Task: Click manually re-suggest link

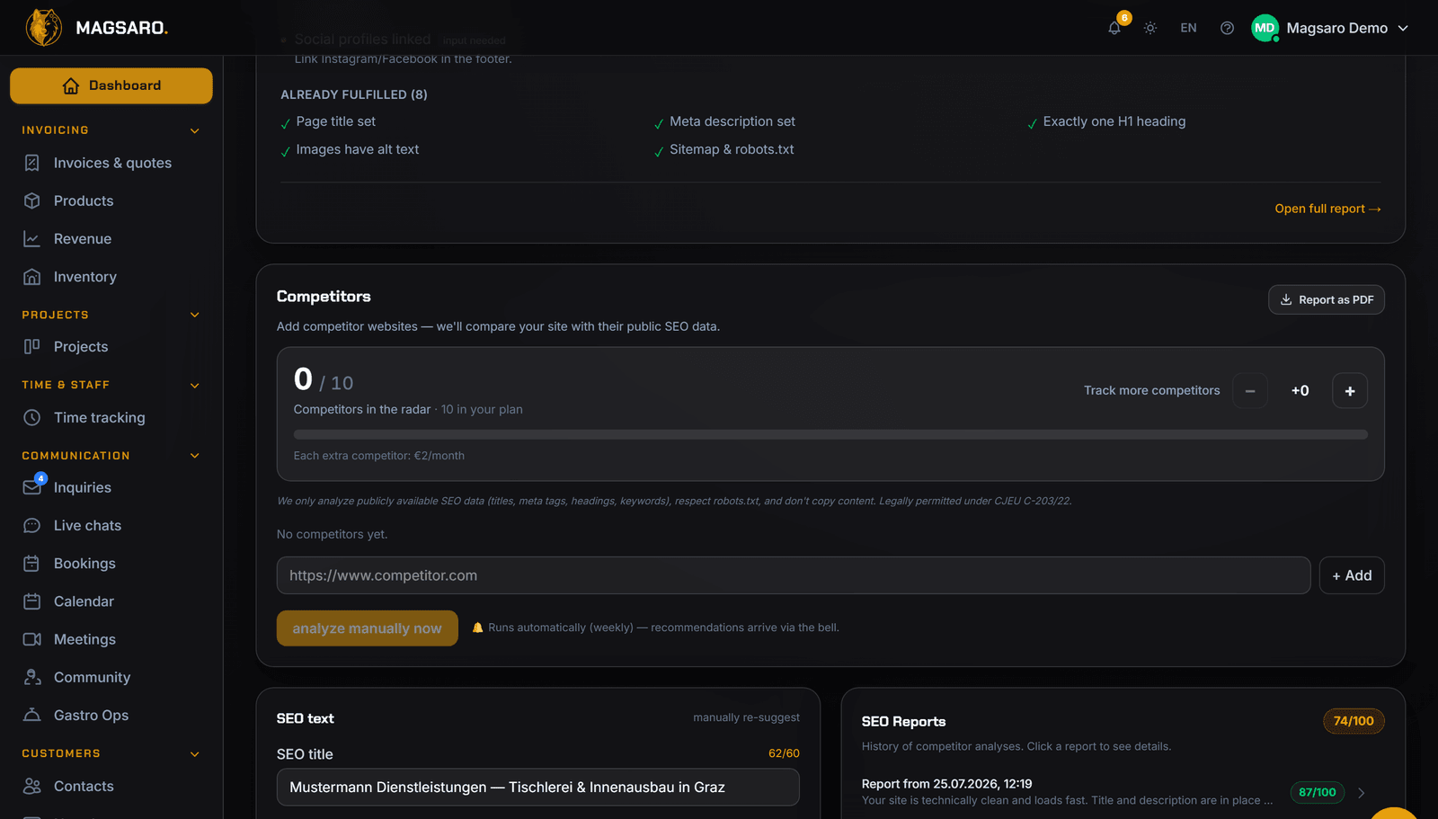Action: (746, 717)
